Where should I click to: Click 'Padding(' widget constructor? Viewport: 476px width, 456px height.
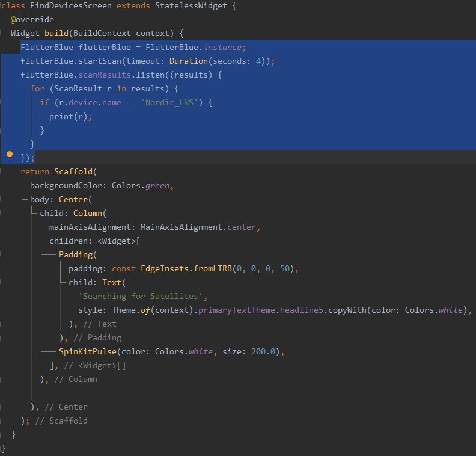[78, 255]
